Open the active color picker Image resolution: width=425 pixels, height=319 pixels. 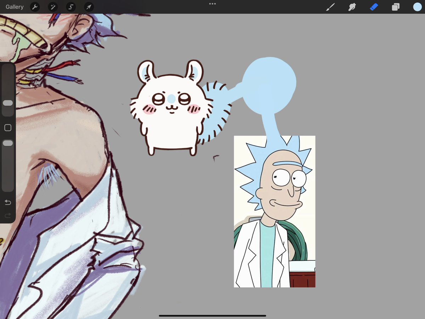pyautogui.click(x=418, y=7)
